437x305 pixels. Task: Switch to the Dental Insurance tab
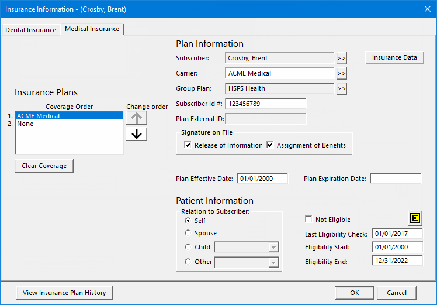(x=31, y=30)
